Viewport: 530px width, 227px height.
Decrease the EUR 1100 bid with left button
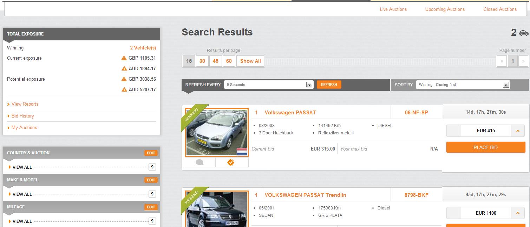click(453, 213)
